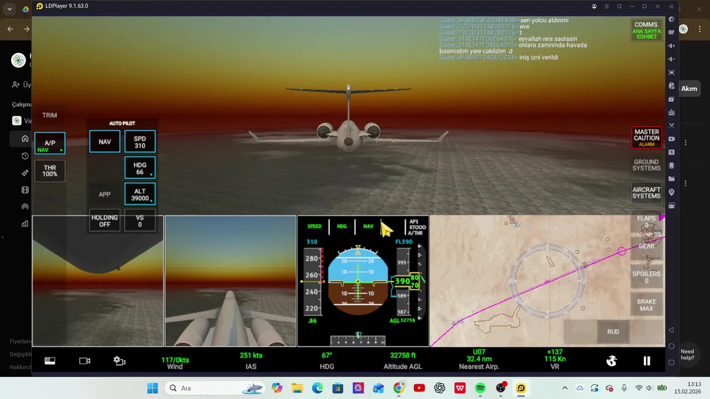Click the Nearest Airp. U07 readout

click(x=479, y=359)
